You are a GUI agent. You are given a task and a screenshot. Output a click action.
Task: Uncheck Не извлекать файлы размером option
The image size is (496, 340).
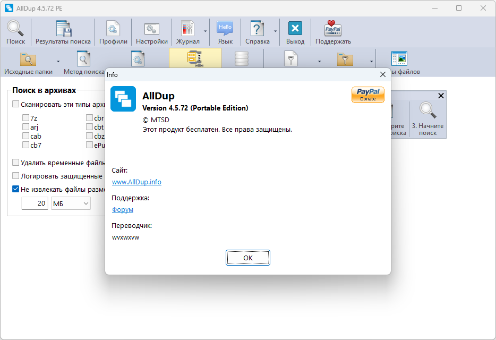pos(15,189)
